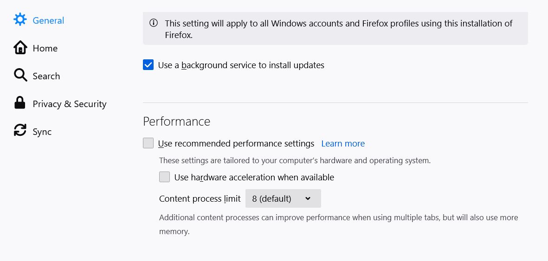Screen dimensions: 548x261
Task: Go to the Home settings label
Action: point(45,48)
